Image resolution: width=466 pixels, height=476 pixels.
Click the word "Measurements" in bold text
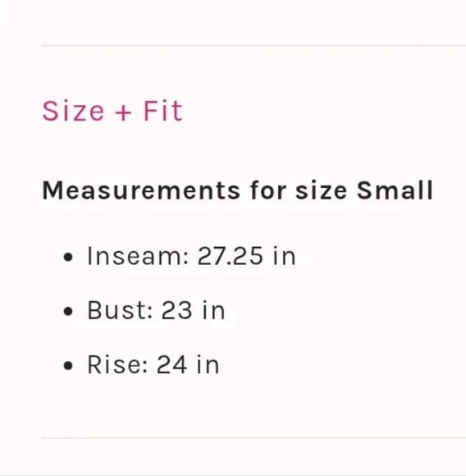pyautogui.click(x=141, y=190)
